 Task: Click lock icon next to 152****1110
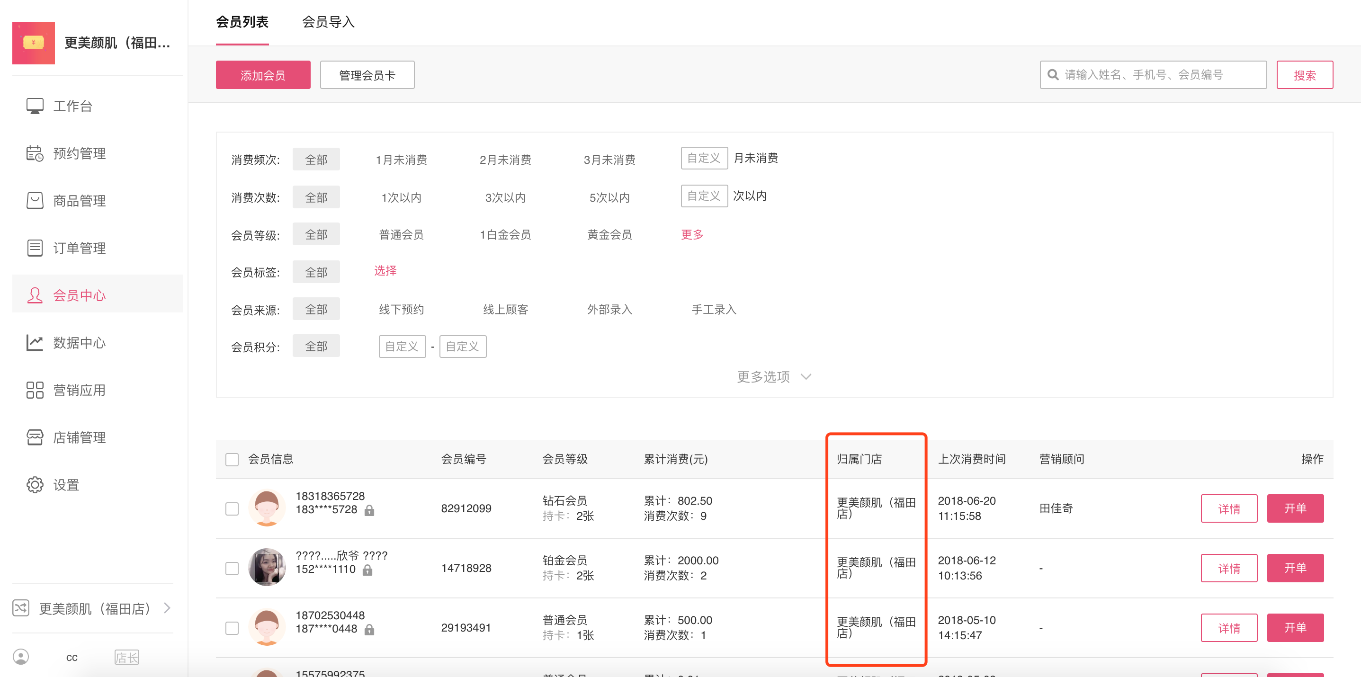[x=368, y=570]
